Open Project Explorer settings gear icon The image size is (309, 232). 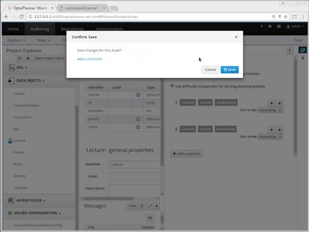(28, 58)
